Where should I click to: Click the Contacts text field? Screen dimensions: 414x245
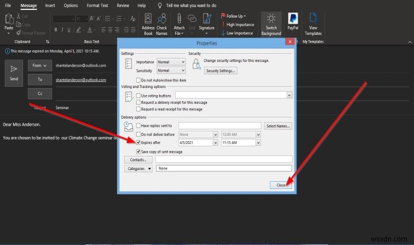coord(224,159)
